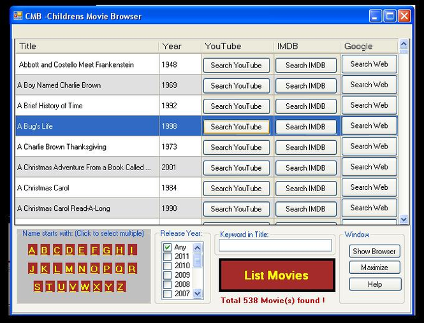
Task: Click the YouTube column header
Action: click(237, 47)
